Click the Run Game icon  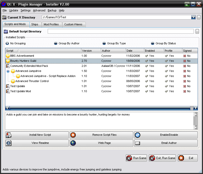pos(129,158)
